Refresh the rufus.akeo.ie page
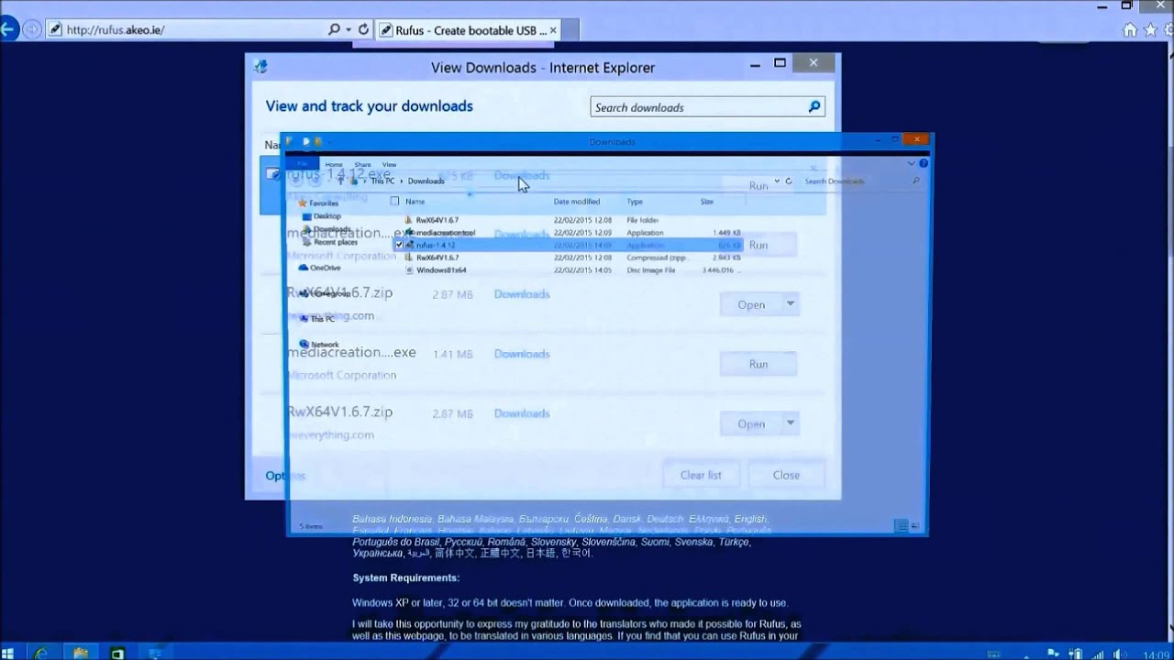The height and width of the screenshot is (660, 1174). point(363,29)
